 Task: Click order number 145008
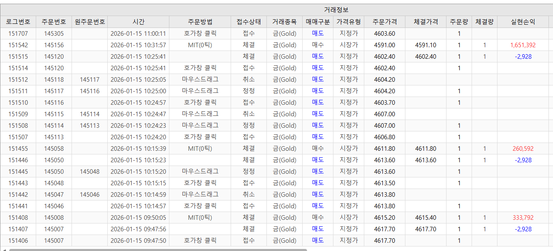tap(54, 218)
